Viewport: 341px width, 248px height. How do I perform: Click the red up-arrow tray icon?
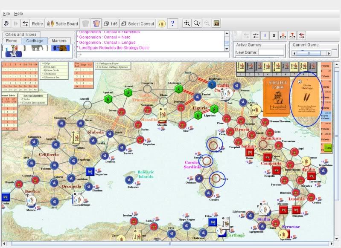coord(292,35)
